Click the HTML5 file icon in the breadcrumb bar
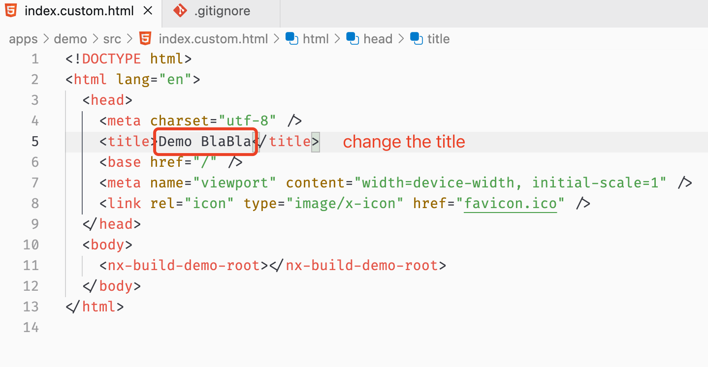This screenshot has width=708, height=367. coord(144,38)
